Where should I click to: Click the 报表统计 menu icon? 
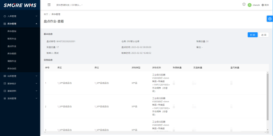tap(4, 83)
